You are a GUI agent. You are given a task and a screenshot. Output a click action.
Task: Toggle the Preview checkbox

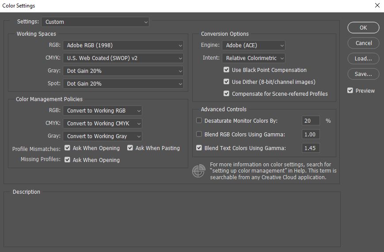click(350, 90)
